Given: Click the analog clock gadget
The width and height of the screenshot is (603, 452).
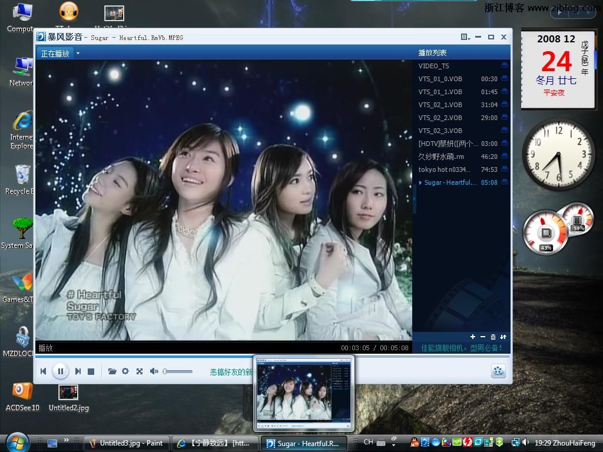Looking at the screenshot, I should [x=558, y=154].
